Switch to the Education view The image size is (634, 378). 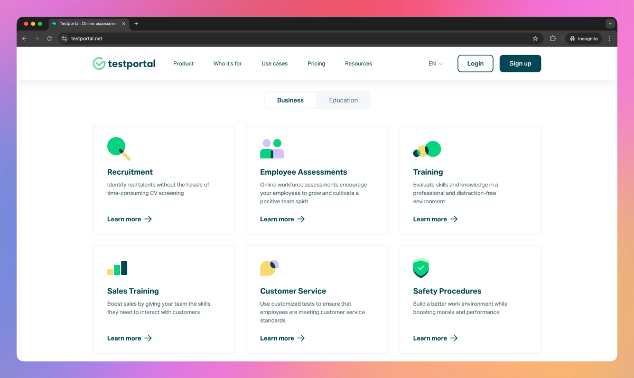point(343,100)
